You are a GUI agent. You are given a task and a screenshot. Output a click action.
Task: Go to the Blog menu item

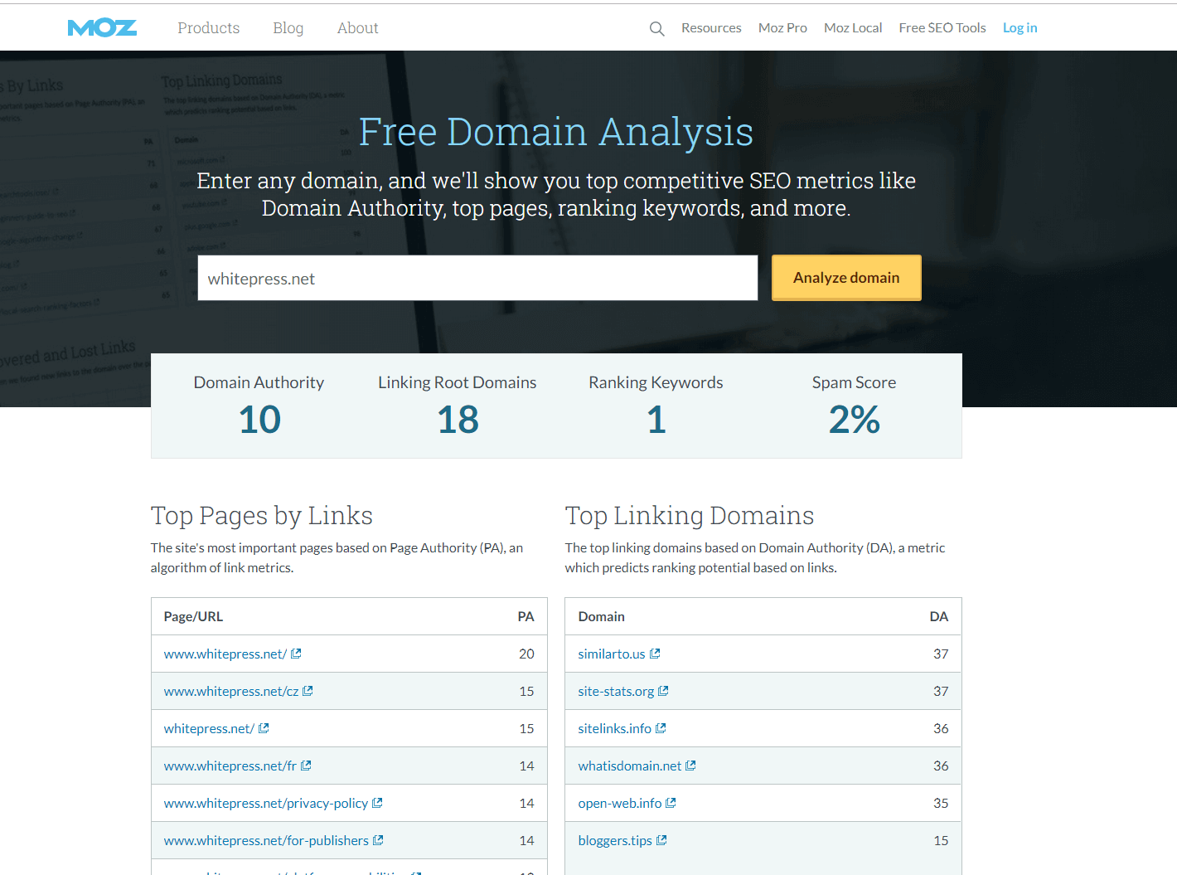pyautogui.click(x=288, y=28)
